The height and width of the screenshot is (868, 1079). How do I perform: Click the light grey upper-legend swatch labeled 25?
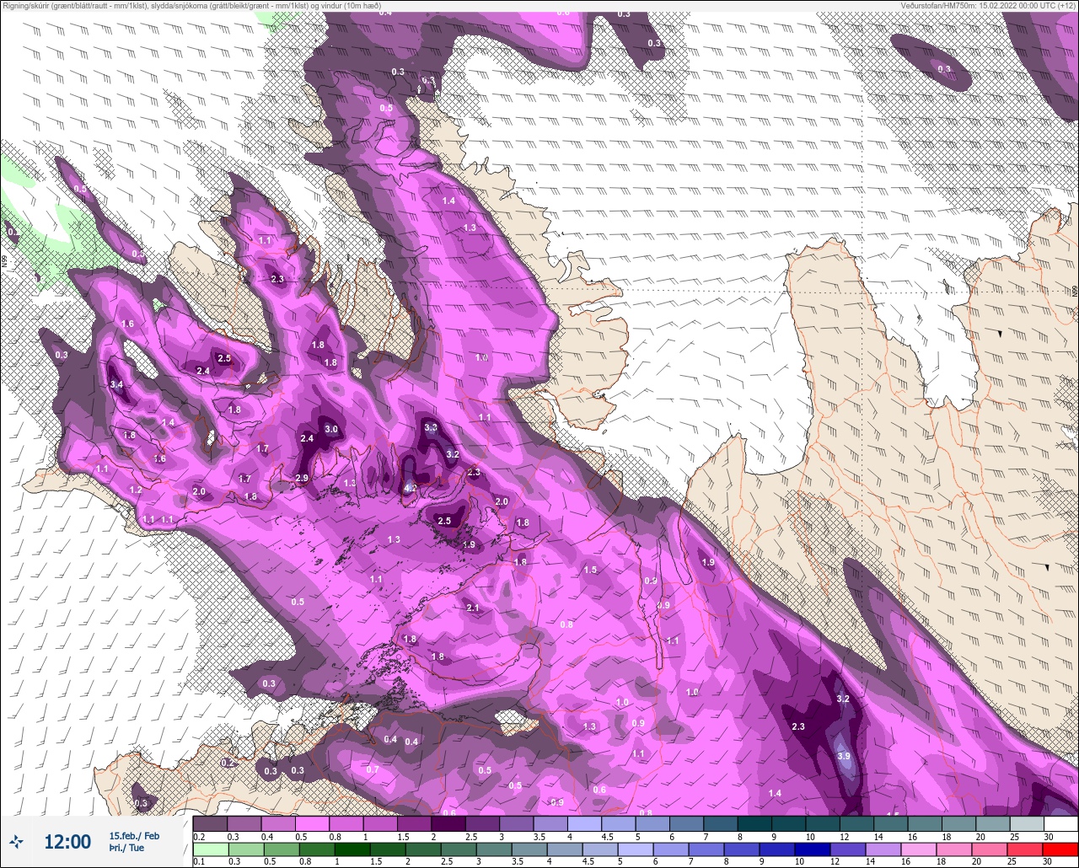(x=1026, y=823)
